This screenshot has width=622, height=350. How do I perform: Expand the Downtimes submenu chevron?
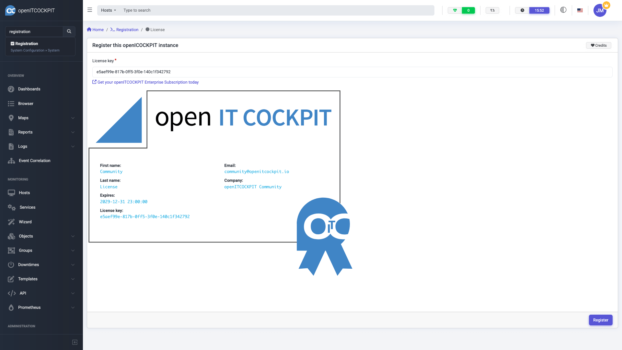73,265
